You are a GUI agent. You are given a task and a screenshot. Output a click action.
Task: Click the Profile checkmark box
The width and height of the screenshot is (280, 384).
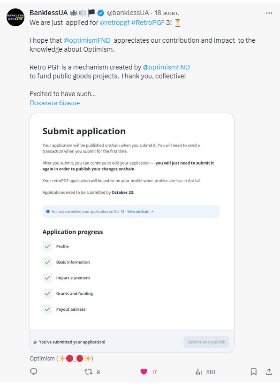[x=47, y=246]
